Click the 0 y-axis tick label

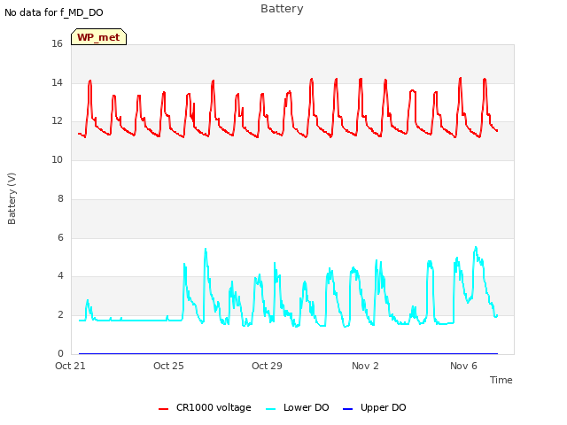pyautogui.click(x=60, y=353)
